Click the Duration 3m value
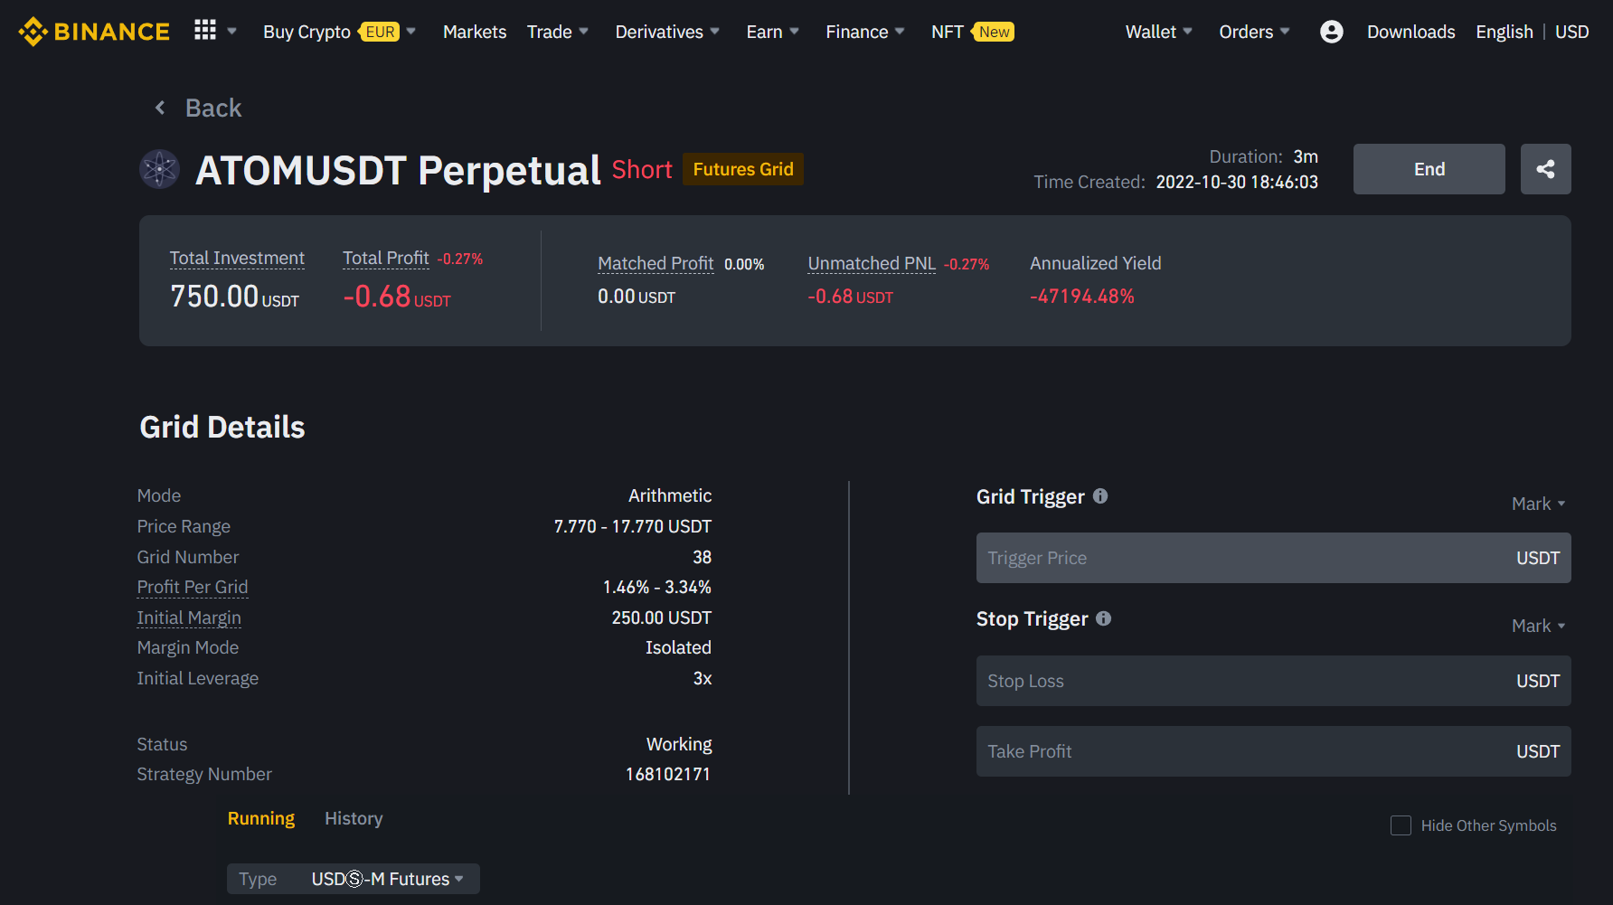 click(x=1306, y=156)
